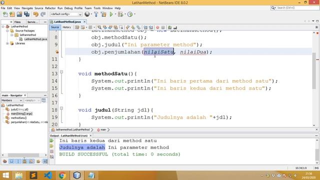Collapse the Source Packages tree node
Screen dimensions: 320x180
click(x=7, y=31)
